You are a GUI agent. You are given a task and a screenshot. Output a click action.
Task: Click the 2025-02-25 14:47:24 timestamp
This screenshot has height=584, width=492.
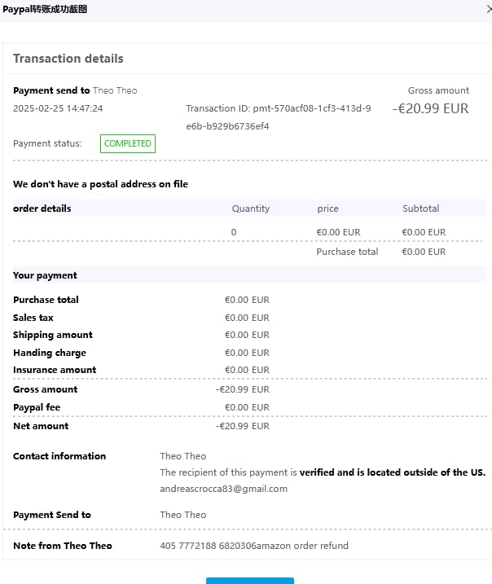click(58, 108)
